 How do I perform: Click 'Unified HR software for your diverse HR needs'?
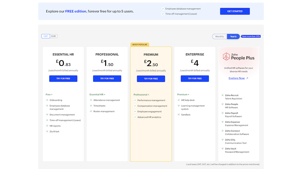238,70
